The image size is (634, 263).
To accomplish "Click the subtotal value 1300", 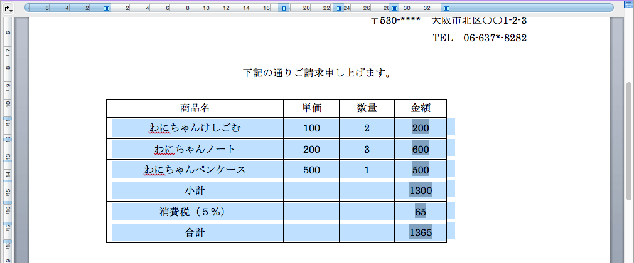I will (421, 191).
